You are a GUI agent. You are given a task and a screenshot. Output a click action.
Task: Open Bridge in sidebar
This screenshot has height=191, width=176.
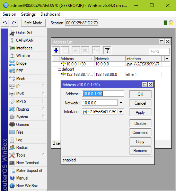pyautogui.click(x=28, y=63)
